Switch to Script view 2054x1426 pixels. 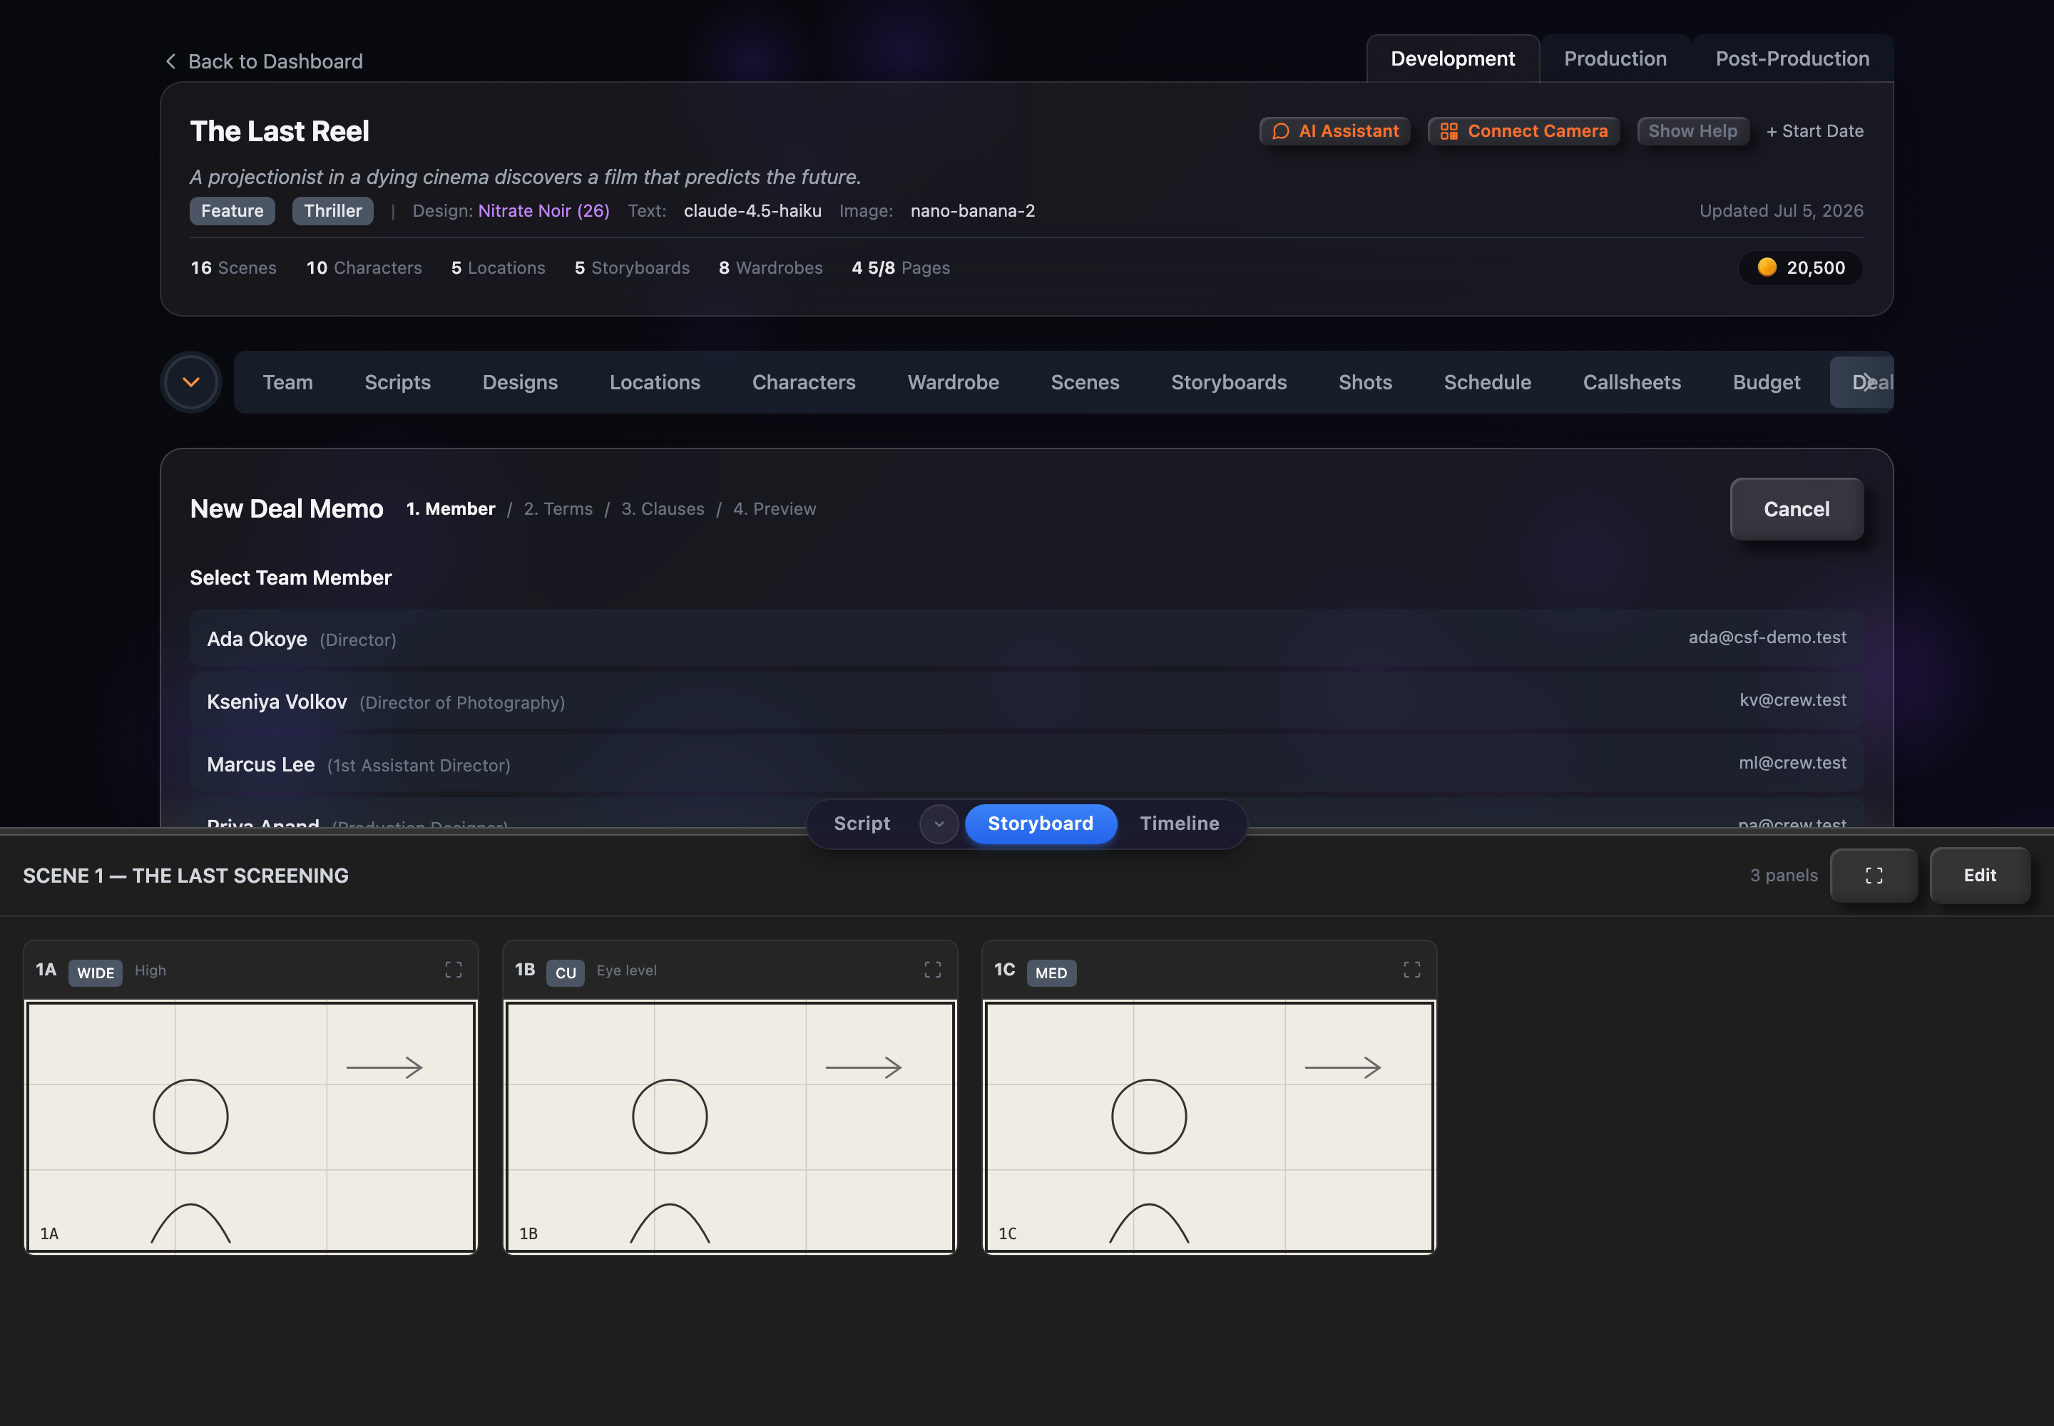[x=862, y=824]
